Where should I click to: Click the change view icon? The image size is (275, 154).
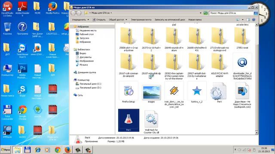click(x=238, y=20)
